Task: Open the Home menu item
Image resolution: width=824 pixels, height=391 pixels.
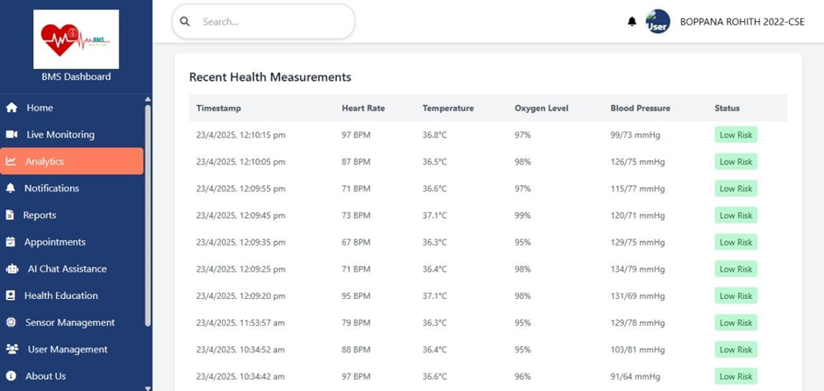Action: [x=72, y=108]
